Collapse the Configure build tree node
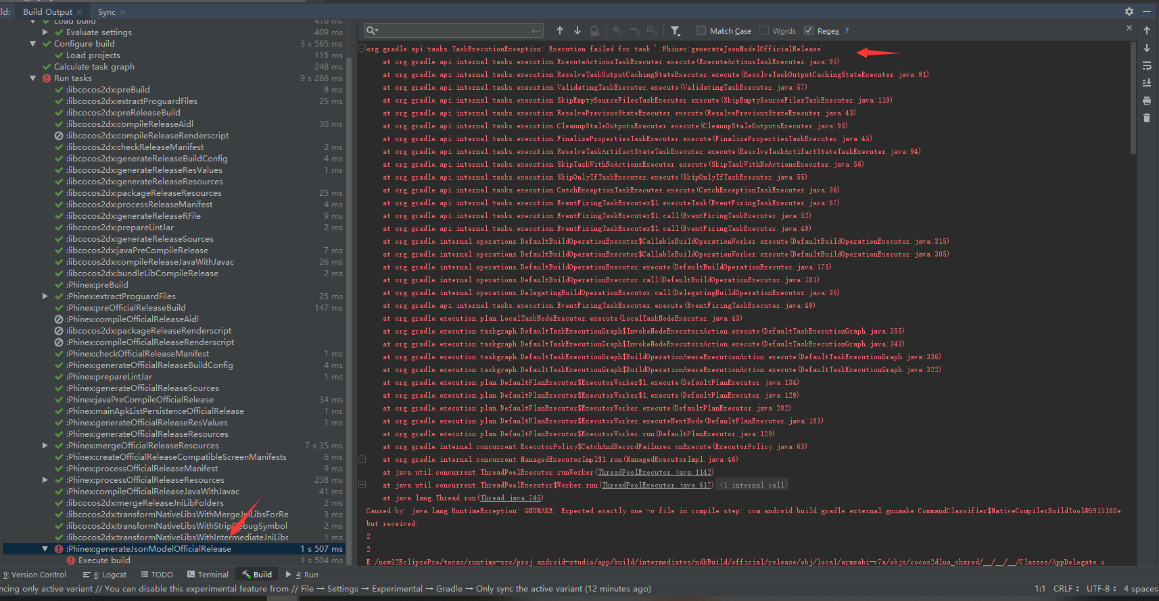1159x601 pixels. tap(33, 44)
